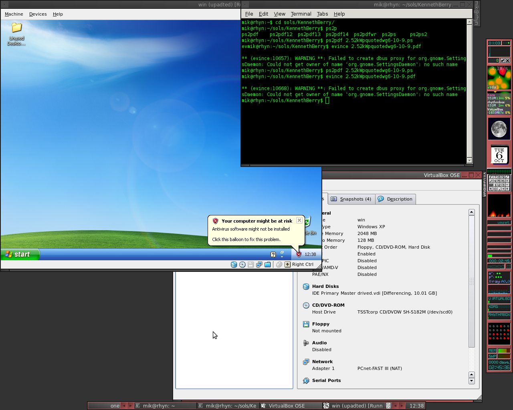Click the language bar help question mark icon
Viewport: 513px width, 410px height.
coord(273,255)
